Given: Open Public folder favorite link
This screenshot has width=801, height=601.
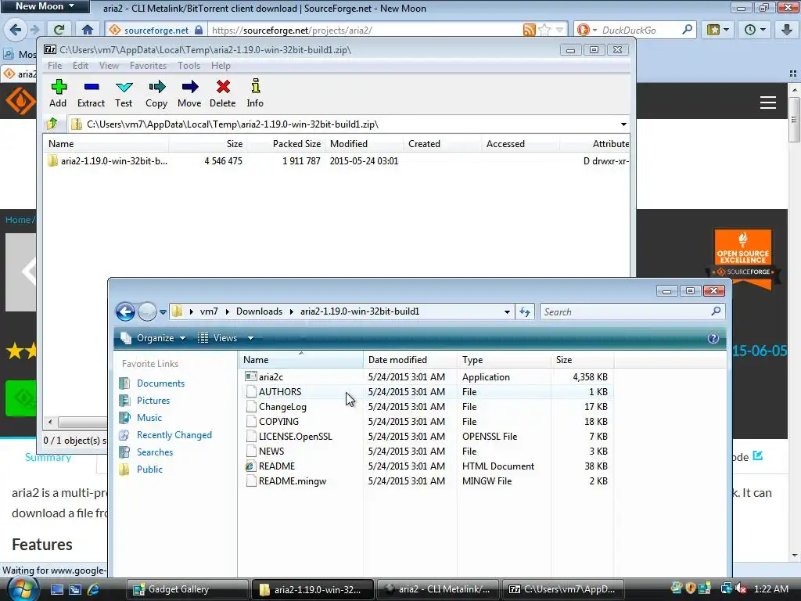Looking at the screenshot, I should click(149, 470).
